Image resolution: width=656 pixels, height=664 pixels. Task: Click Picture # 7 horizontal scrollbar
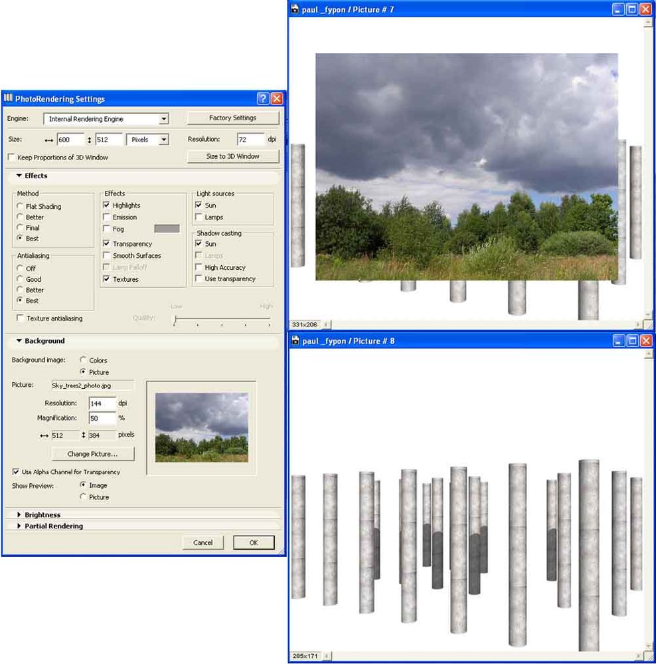click(483, 324)
